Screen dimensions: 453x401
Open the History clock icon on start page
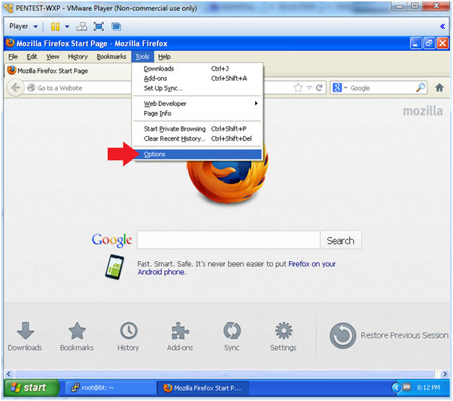click(129, 336)
